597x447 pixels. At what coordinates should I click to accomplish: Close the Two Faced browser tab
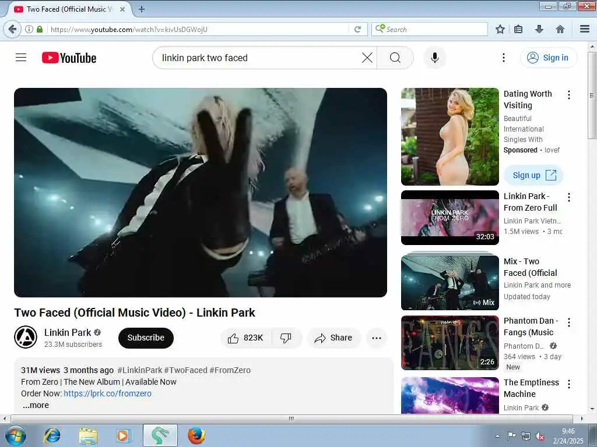[122, 9]
